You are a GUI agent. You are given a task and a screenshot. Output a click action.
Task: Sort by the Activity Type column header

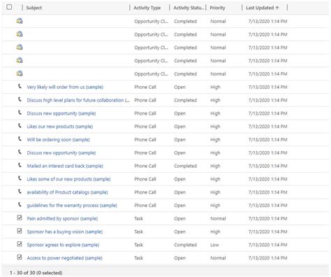(x=147, y=8)
